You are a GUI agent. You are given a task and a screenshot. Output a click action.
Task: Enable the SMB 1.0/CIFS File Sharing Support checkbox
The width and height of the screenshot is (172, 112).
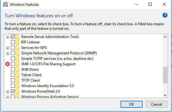click(13, 64)
